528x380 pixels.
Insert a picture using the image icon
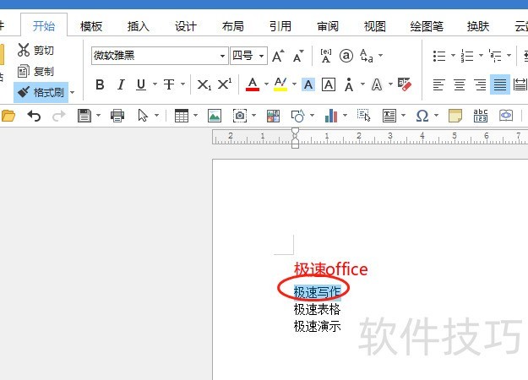[215, 116]
